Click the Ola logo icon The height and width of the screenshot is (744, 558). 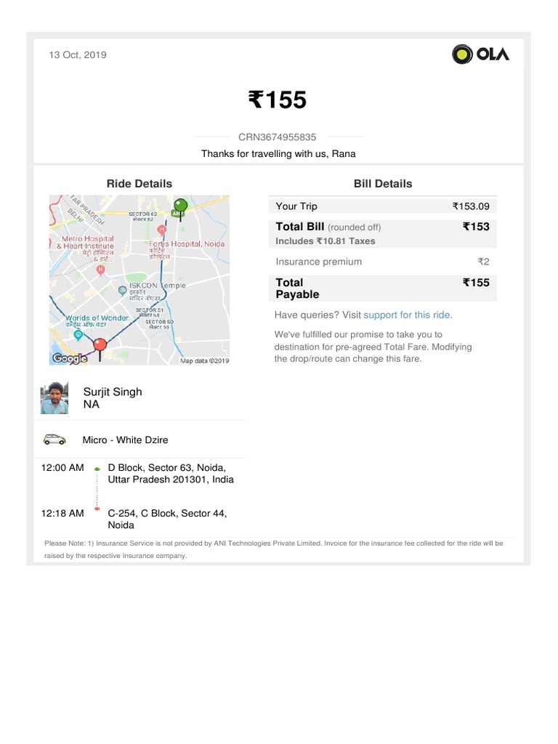[463, 54]
